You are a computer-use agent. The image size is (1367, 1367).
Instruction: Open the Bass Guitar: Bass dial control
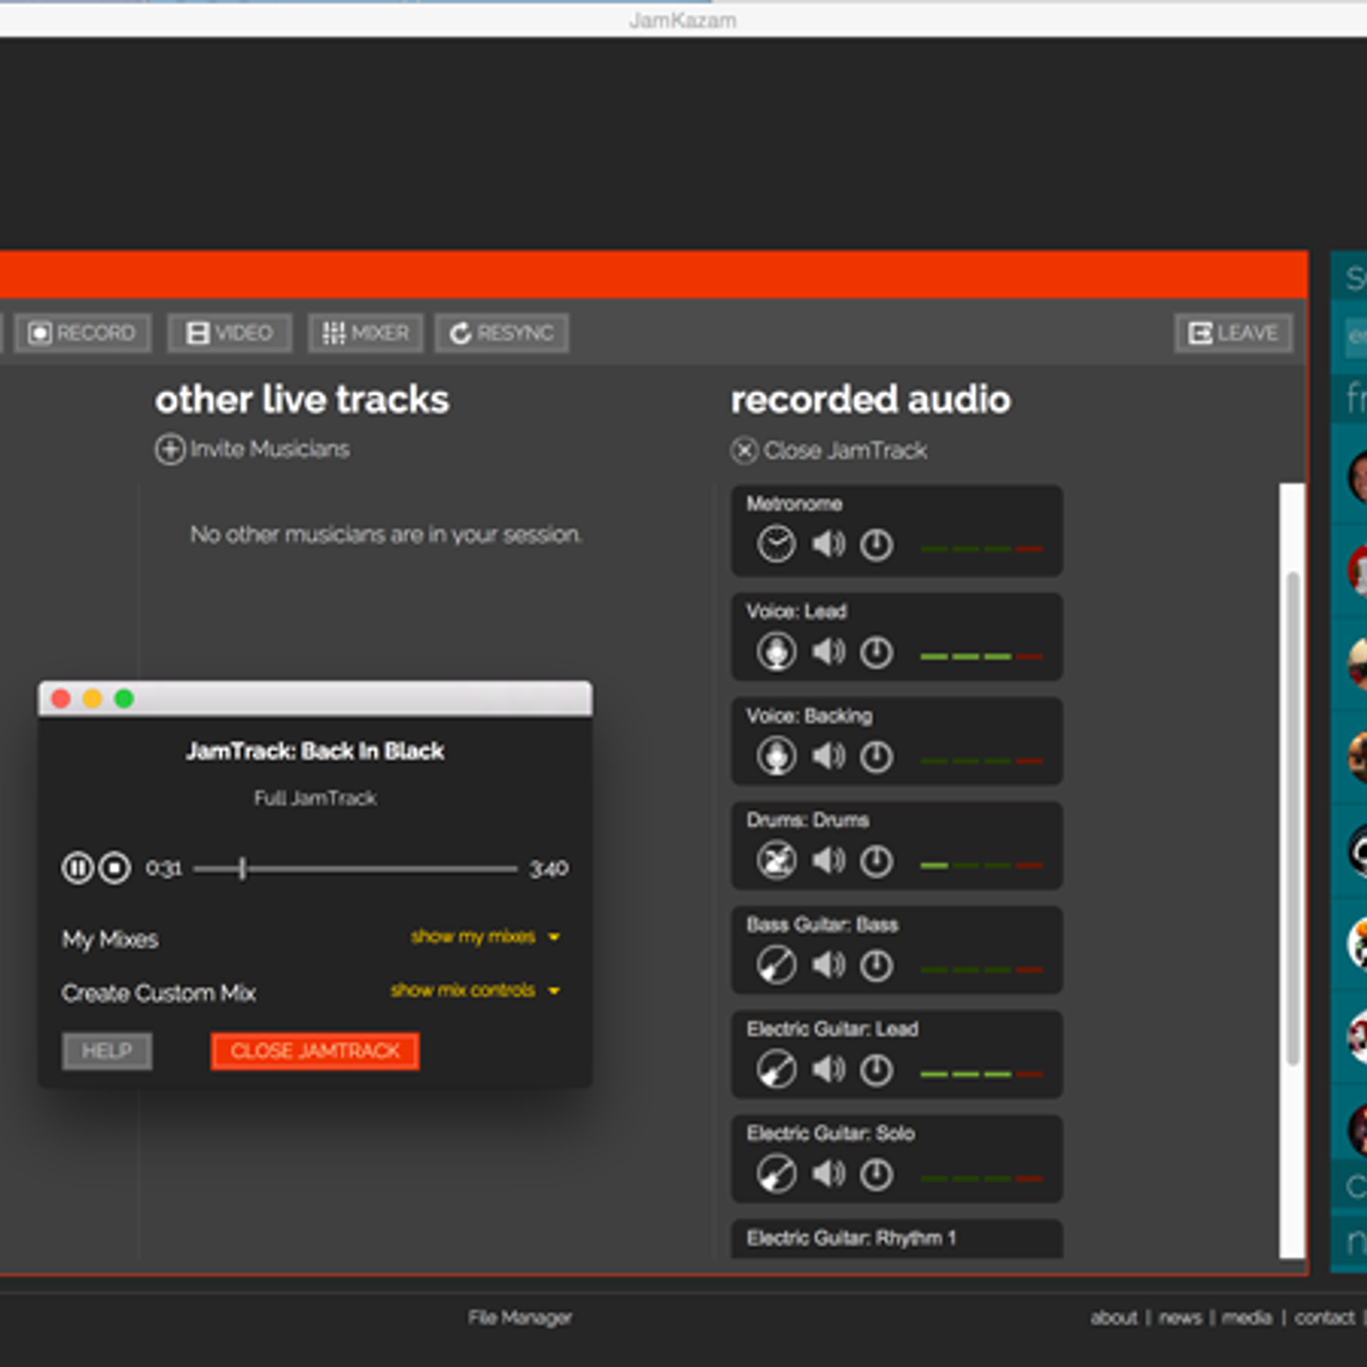[876, 966]
